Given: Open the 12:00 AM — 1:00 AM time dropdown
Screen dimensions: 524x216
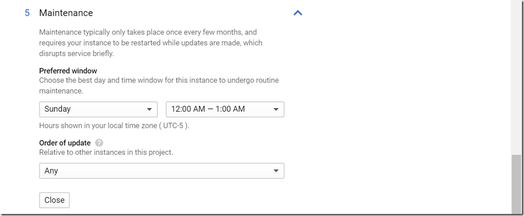Looking at the screenshot, I should coord(225,109).
